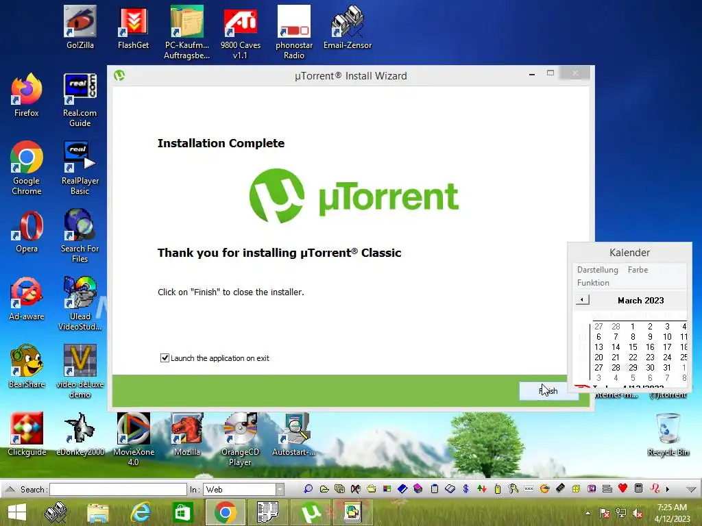Click the up triangle left of Search label
This screenshot has width=702, height=526.
(x=10, y=489)
